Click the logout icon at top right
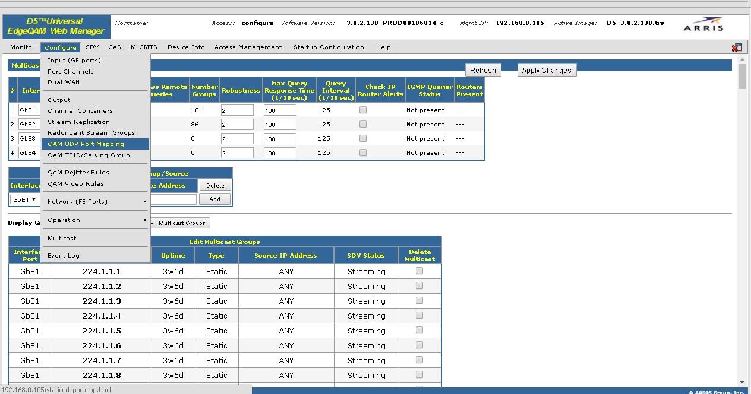Viewport: 751px width, 394px height. pyautogui.click(x=737, y=47)
